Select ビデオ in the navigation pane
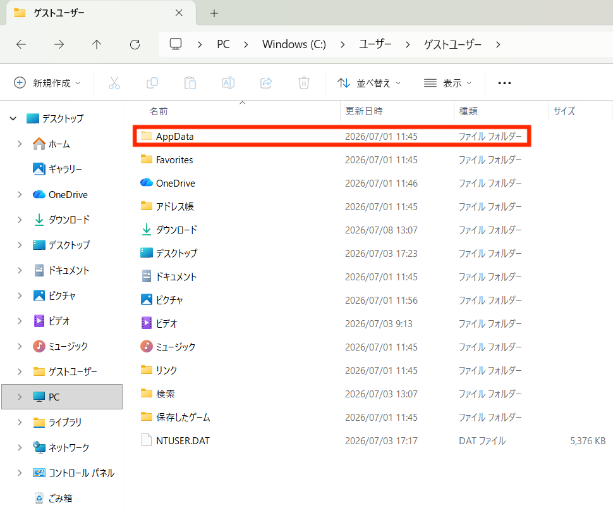The width and height of the screenshot is (613, 510). 59,321
